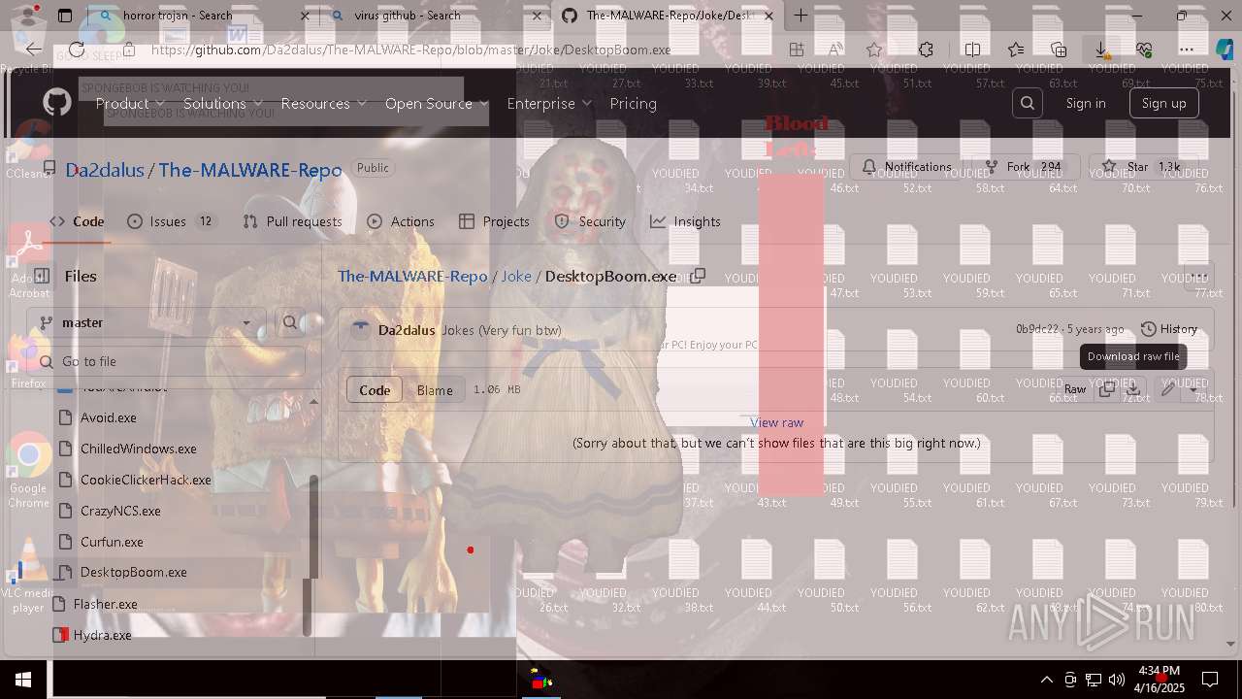Select Hydra.exe in file tree
1242x699 pixels.
[x=102, y=635]
